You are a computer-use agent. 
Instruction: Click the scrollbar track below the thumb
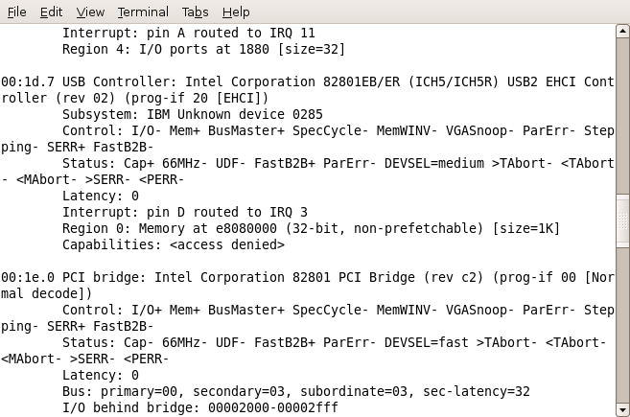click(622, 325)
